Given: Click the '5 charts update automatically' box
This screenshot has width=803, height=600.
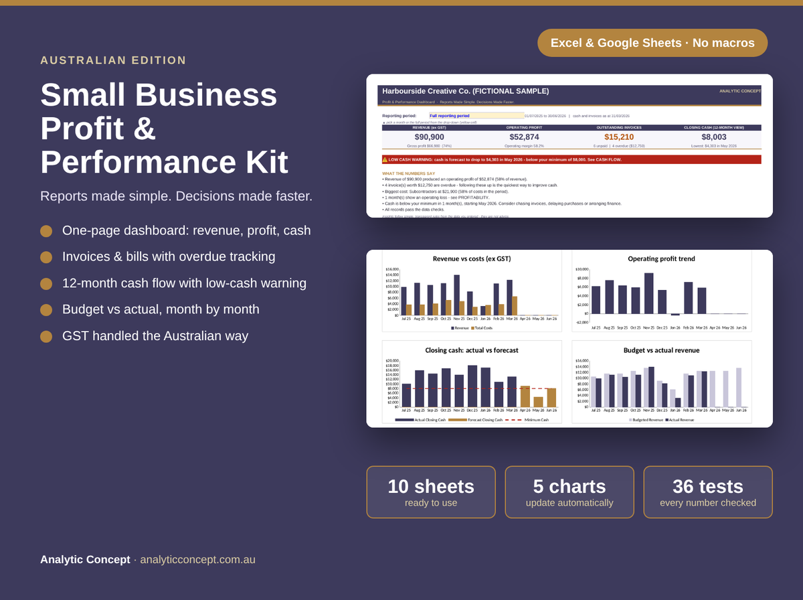Looking at the screenshot, I should point(569,492).
